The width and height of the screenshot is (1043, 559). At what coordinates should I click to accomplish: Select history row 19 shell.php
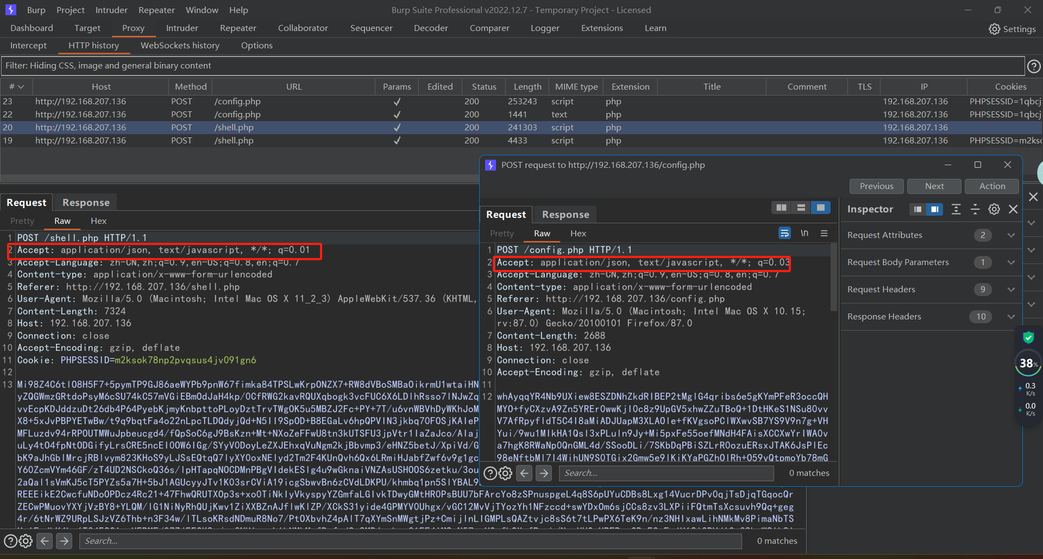point(521,141)
